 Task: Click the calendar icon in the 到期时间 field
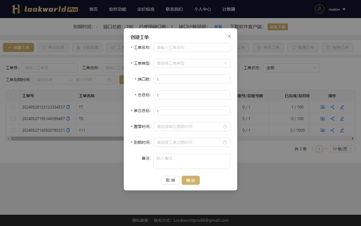click(225, 142)
